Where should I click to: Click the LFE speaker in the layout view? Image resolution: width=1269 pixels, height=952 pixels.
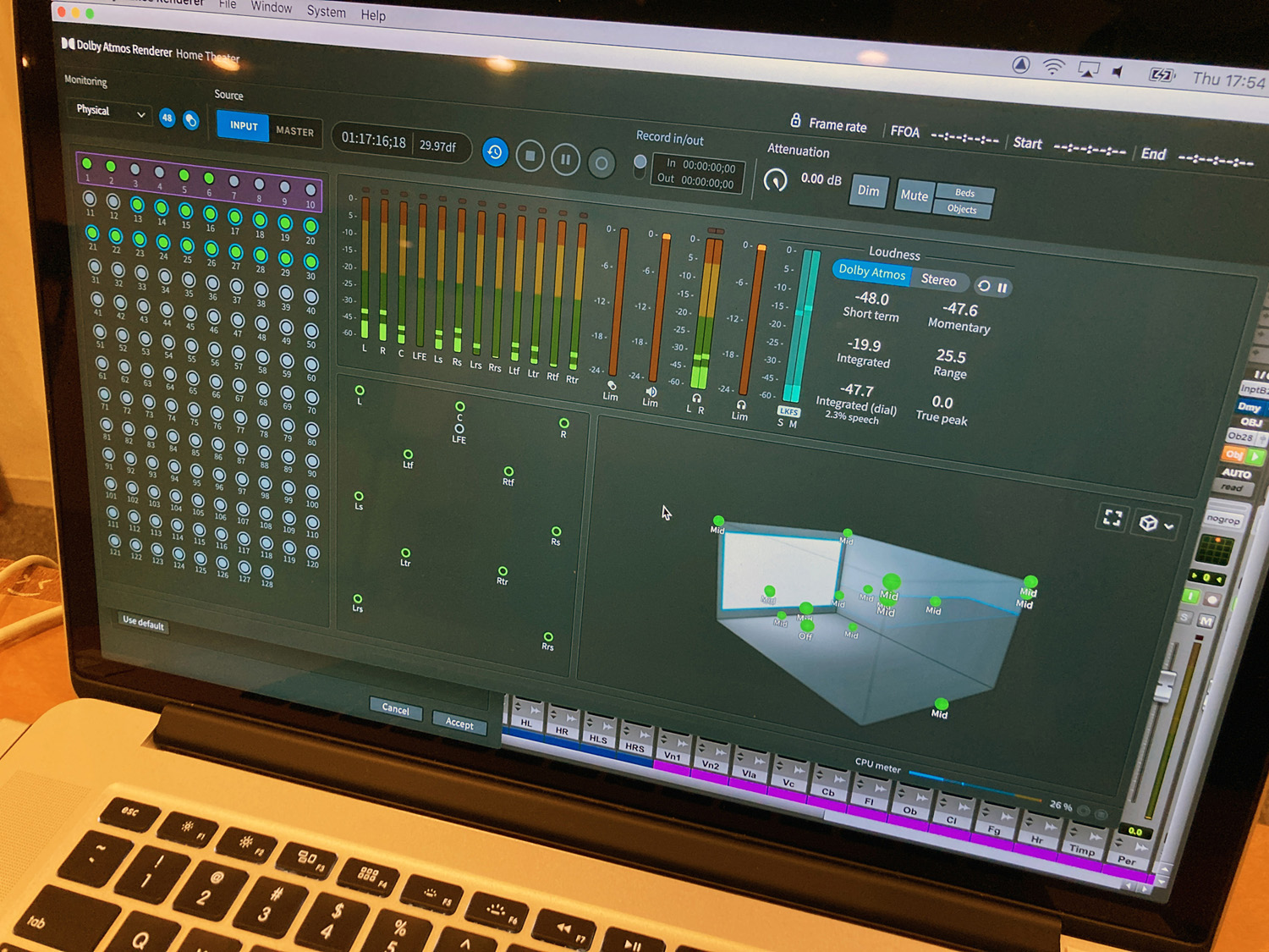459,428
